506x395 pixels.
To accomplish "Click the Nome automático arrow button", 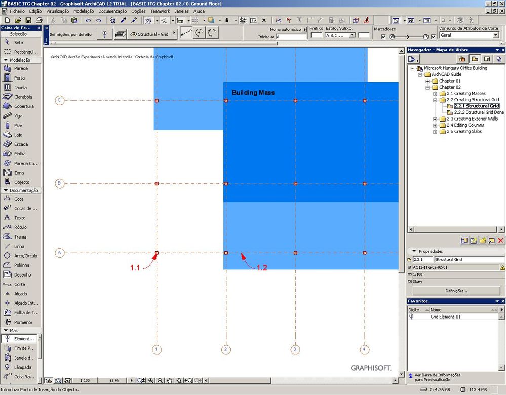I will pyautogui.click(x=304, y=30).
